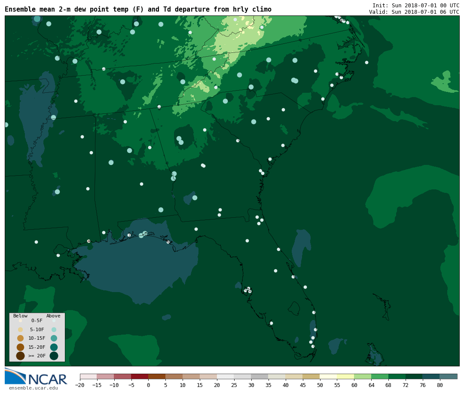Pick the 0 to 5 brown colorbar swatch
Viewport: 464px width, 393px height.
click(x=157, y=376)
